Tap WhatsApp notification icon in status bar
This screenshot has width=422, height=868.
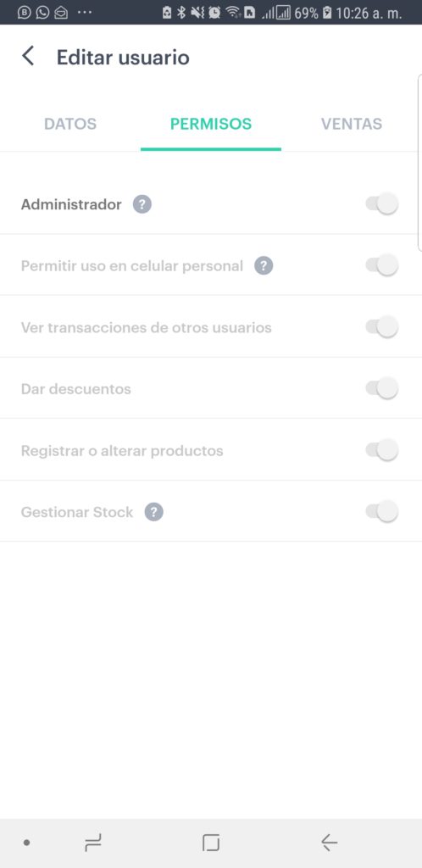[42, 12]
